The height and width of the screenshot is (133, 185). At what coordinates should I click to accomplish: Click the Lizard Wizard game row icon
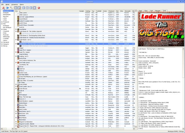[x=17, y=19]
